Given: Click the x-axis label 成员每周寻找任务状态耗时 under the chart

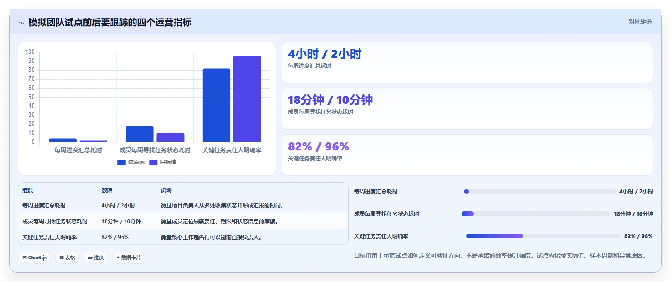Looking at the screenshot, I should coord(155,150).
